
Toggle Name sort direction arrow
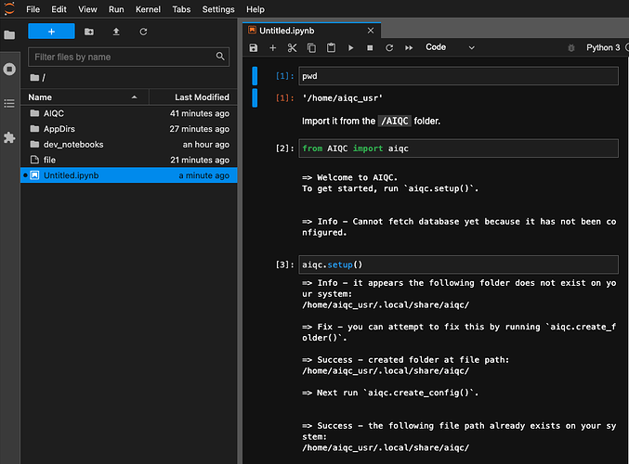[x=135, y=97]
